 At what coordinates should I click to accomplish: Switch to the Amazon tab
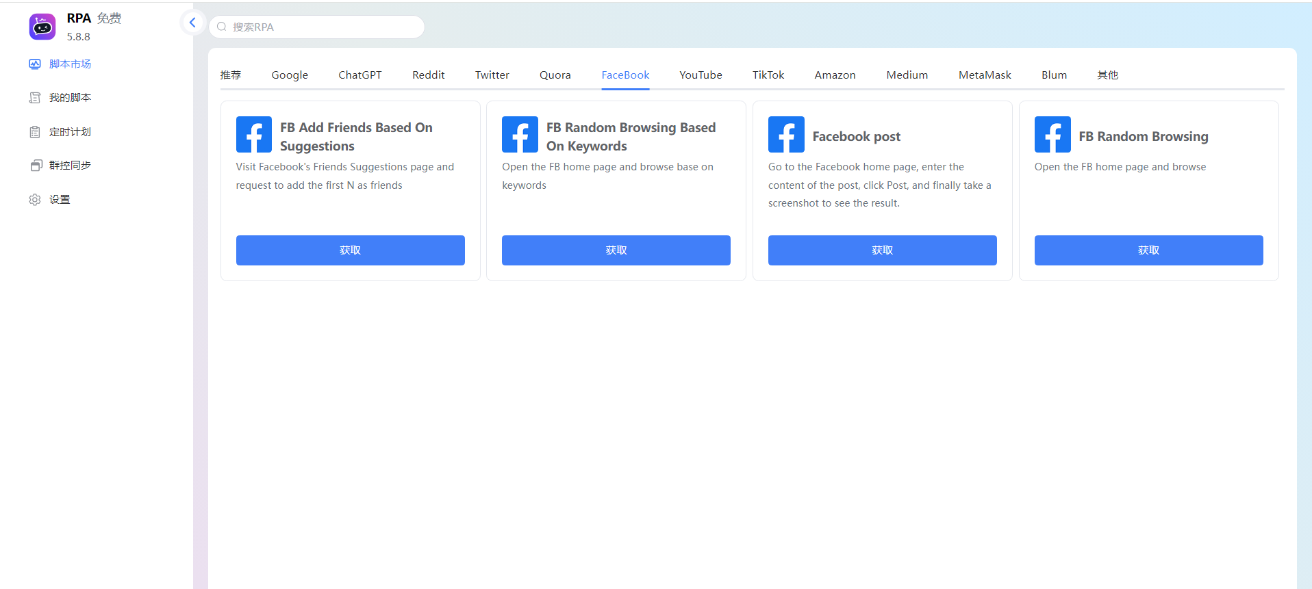[835, 75]
